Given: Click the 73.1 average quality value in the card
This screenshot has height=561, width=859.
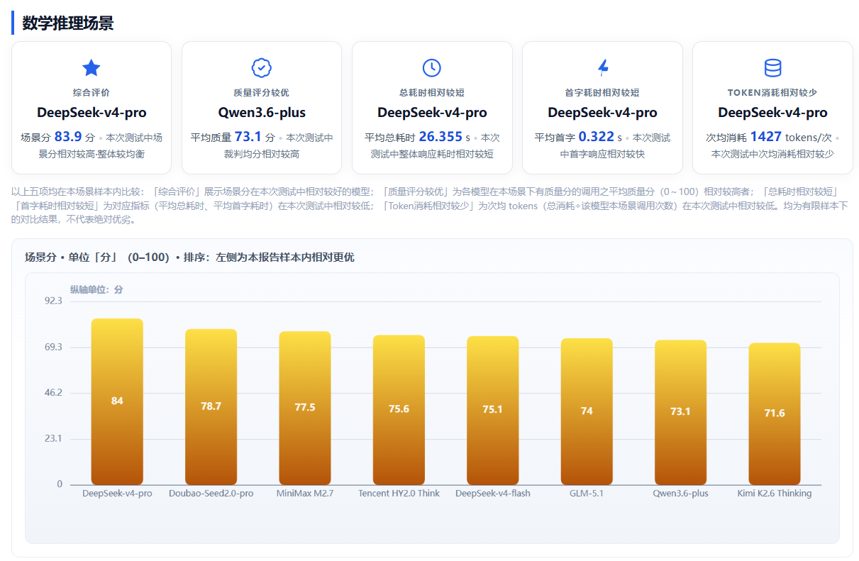Looking at the screenshot, I should click(x=248, y=137).
